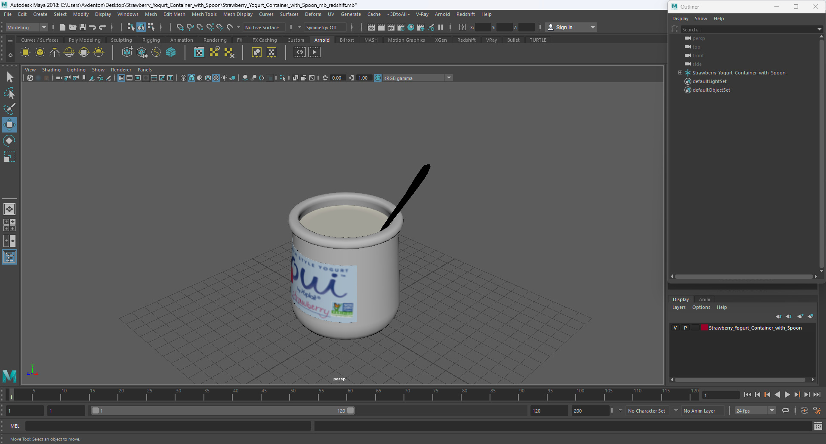Pick the Scale tool
Viewport: 826px width, 444px height.
[x=9, y=157]
